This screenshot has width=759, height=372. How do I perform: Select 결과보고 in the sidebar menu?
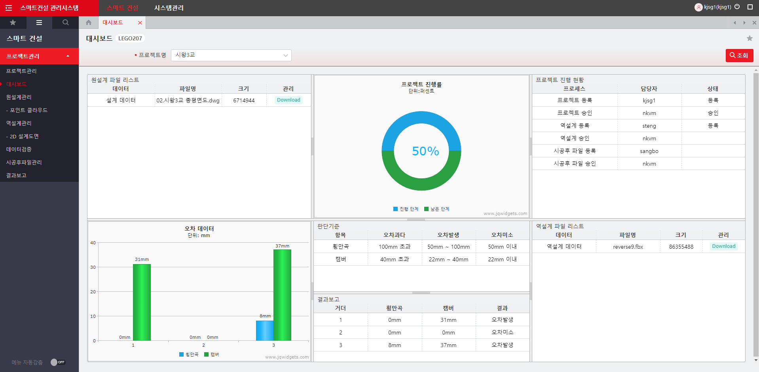coord(16,175)
